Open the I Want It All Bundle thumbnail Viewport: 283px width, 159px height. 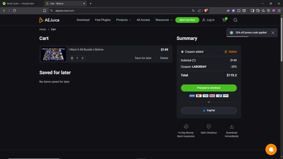[x=54, y=54]
